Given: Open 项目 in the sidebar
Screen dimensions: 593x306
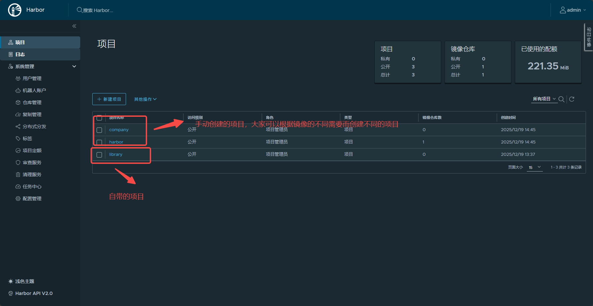Looking at the screenshot, I should click(40, 42).
